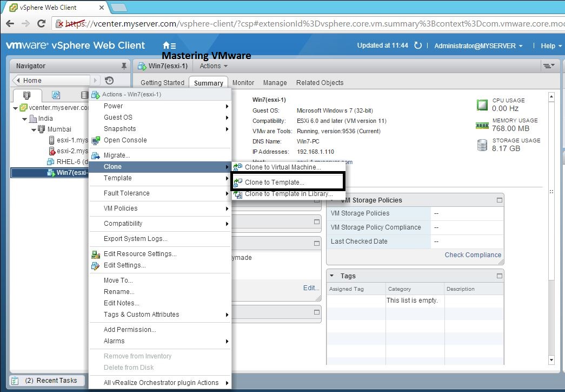Switch to the Manage tab
The height and width of the screenshot is (392, 565).
click(x=275, y=83)
